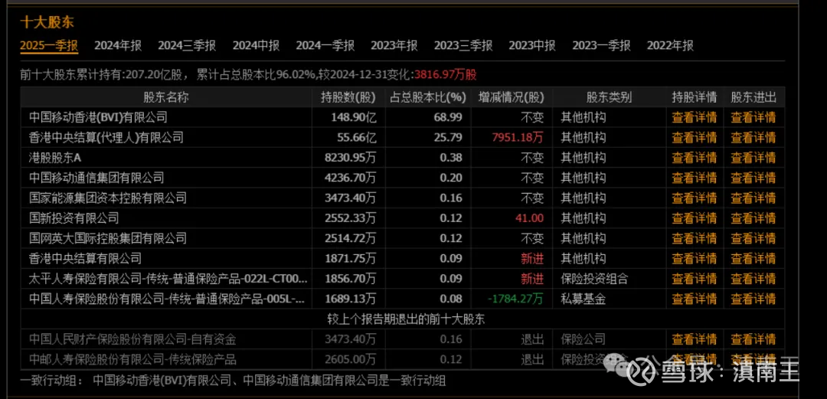Click the red 41.00 change value

point(530,218)
